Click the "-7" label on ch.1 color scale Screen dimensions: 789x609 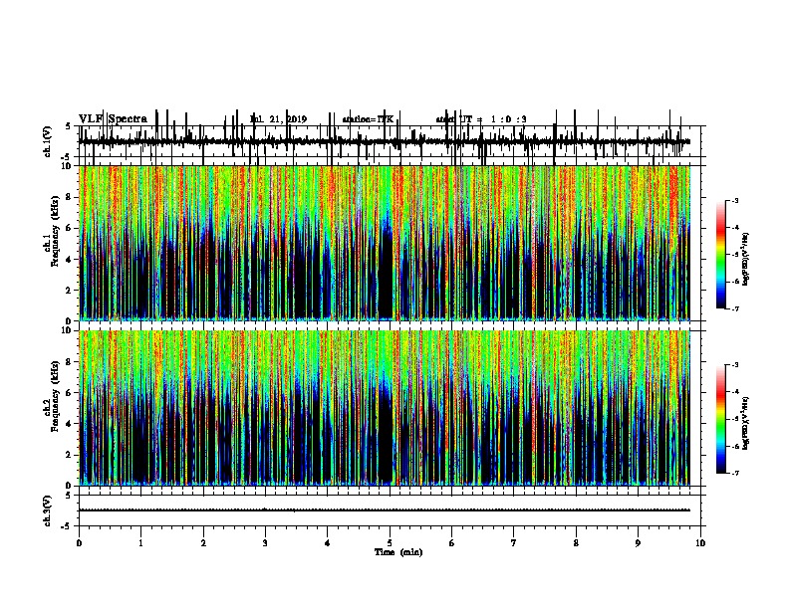734,308
